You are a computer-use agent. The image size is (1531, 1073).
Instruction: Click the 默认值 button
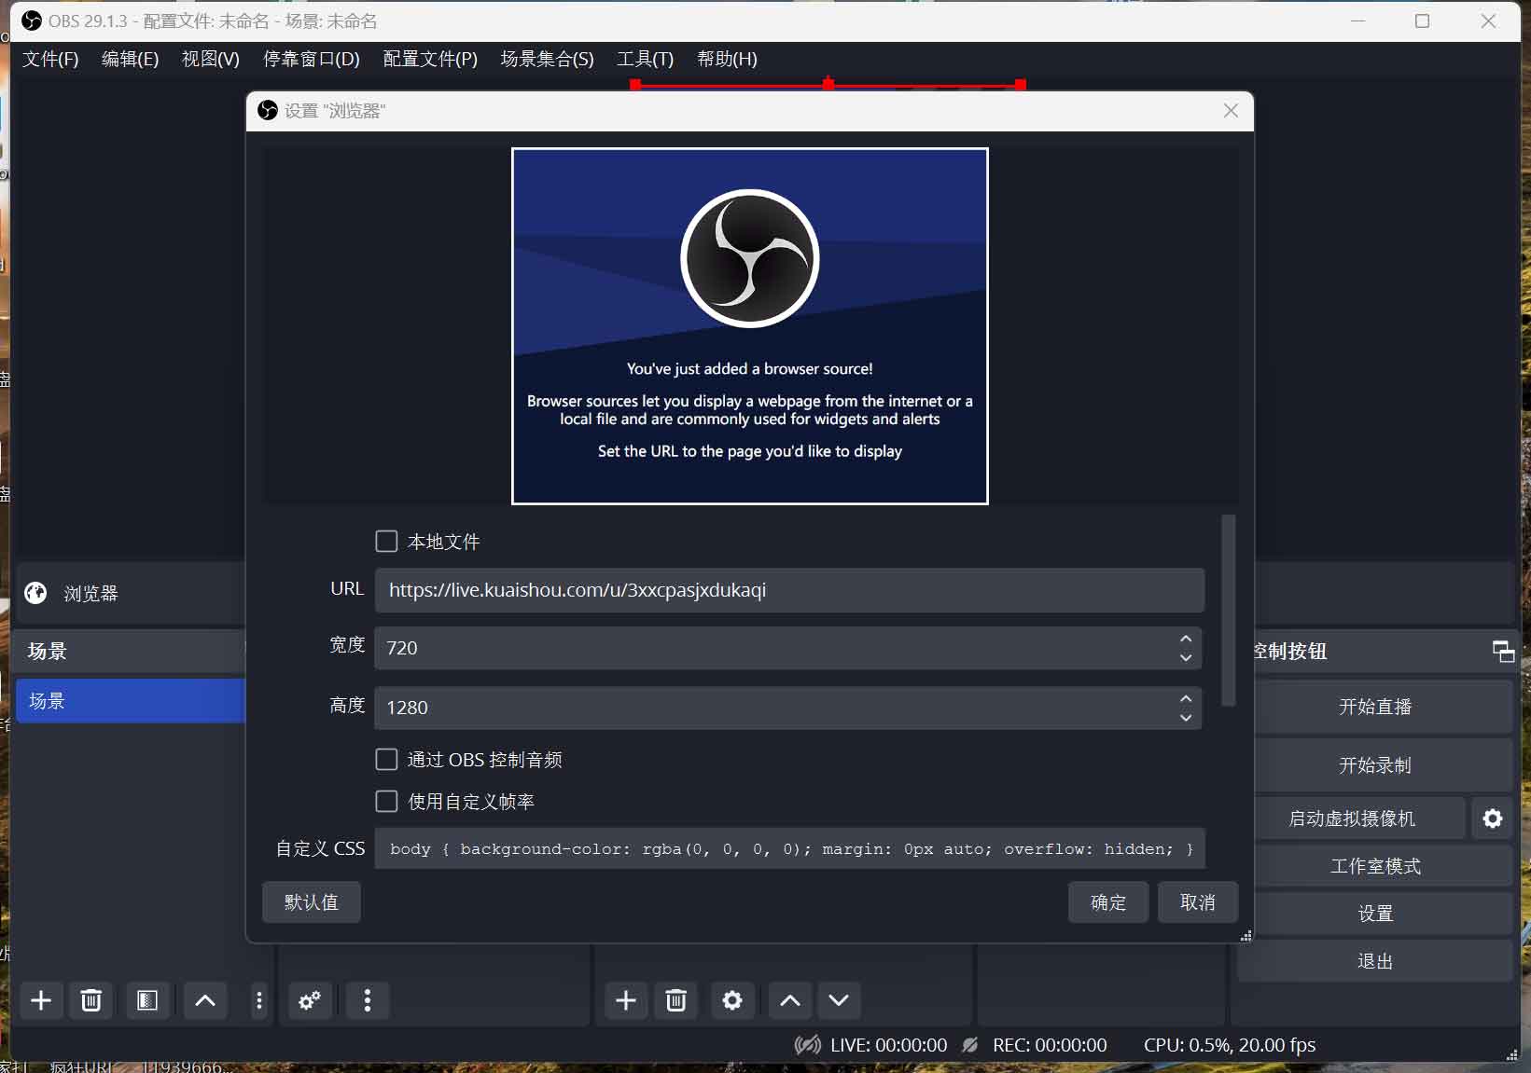312,902
